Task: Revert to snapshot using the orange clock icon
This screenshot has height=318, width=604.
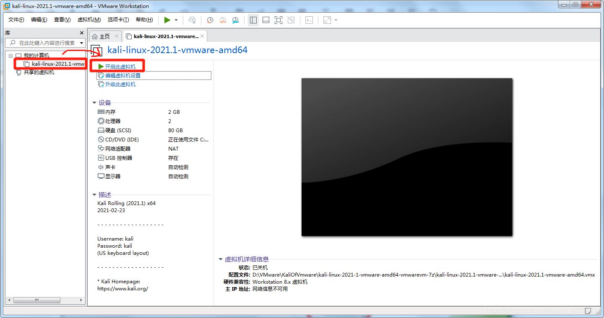Action: (x=223, y=20)
